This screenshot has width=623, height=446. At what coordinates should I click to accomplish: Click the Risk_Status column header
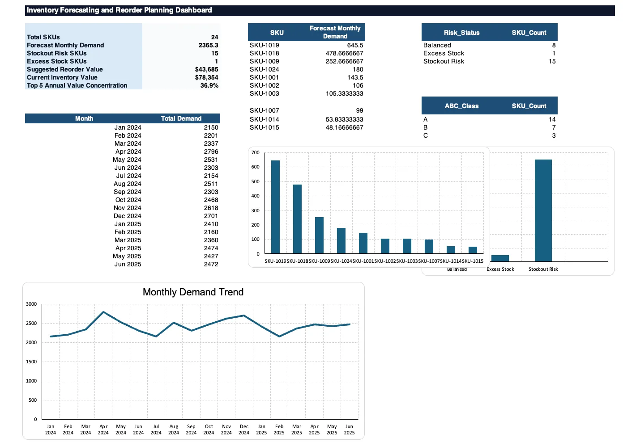tap(461, 32)
